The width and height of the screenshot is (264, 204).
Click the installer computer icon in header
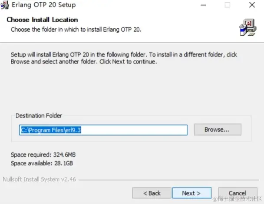[x=248, y=27]
